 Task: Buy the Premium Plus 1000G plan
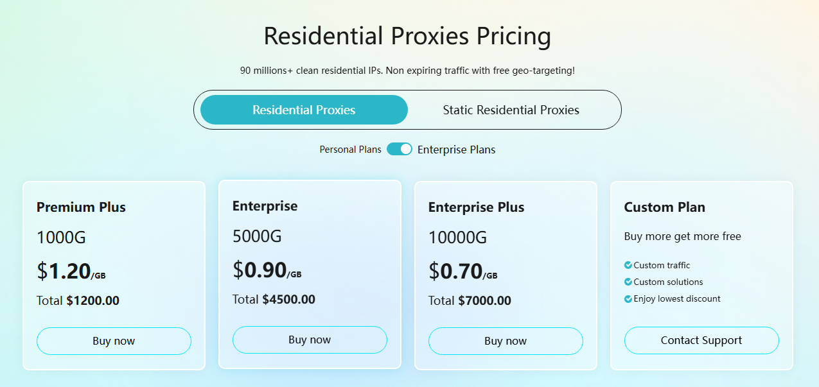114,341
